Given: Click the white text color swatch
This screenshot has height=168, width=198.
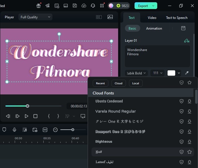Looking at the screenshot, I should click(171, 73).
